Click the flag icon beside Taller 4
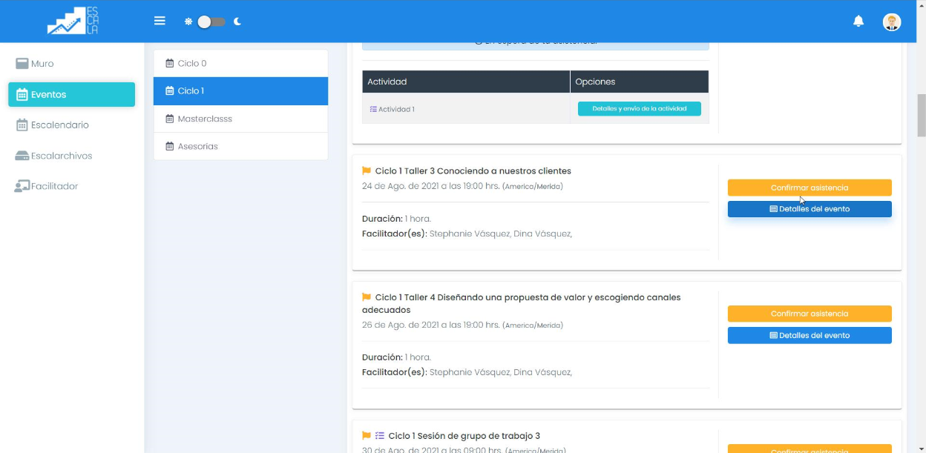The image size is (926, 453). (x=367, y=297)
